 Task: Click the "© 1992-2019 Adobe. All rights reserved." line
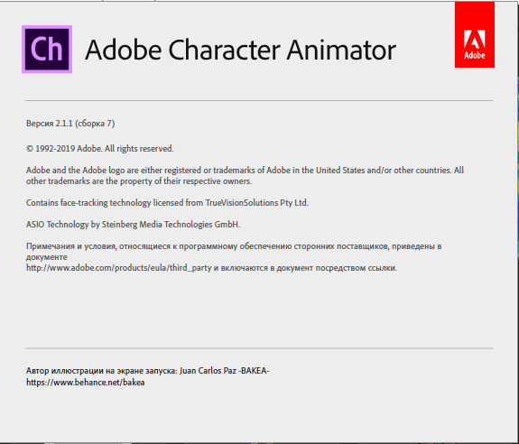(x=99, y=149)
